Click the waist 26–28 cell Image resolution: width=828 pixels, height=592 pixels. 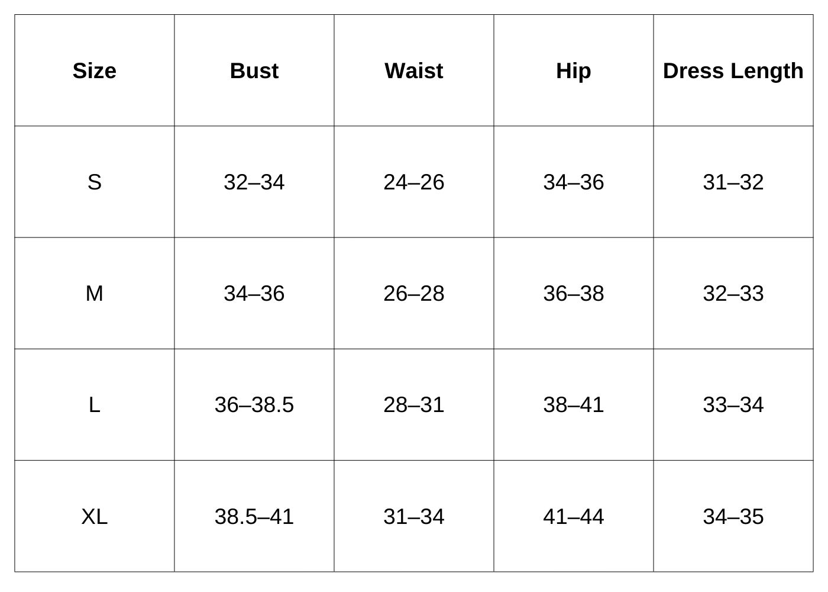[414, 294]
